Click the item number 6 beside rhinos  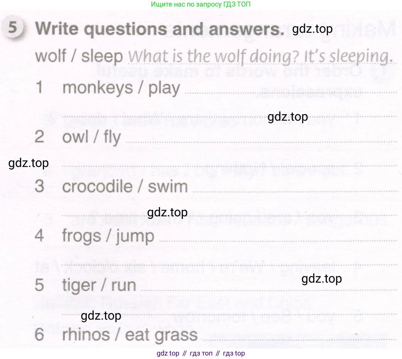tap(39, 334)
